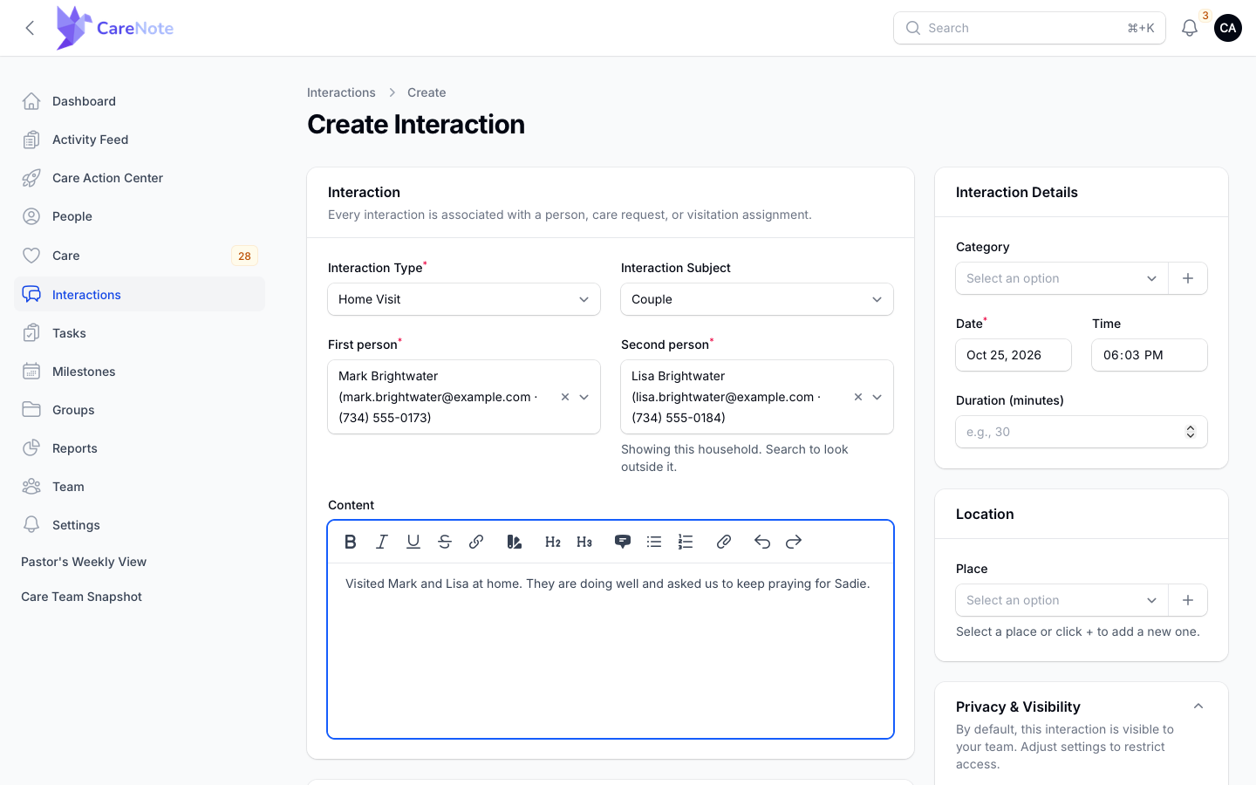Apply Heading 3 style
This screenshot has height=785, width=1256.
point(584,542)
